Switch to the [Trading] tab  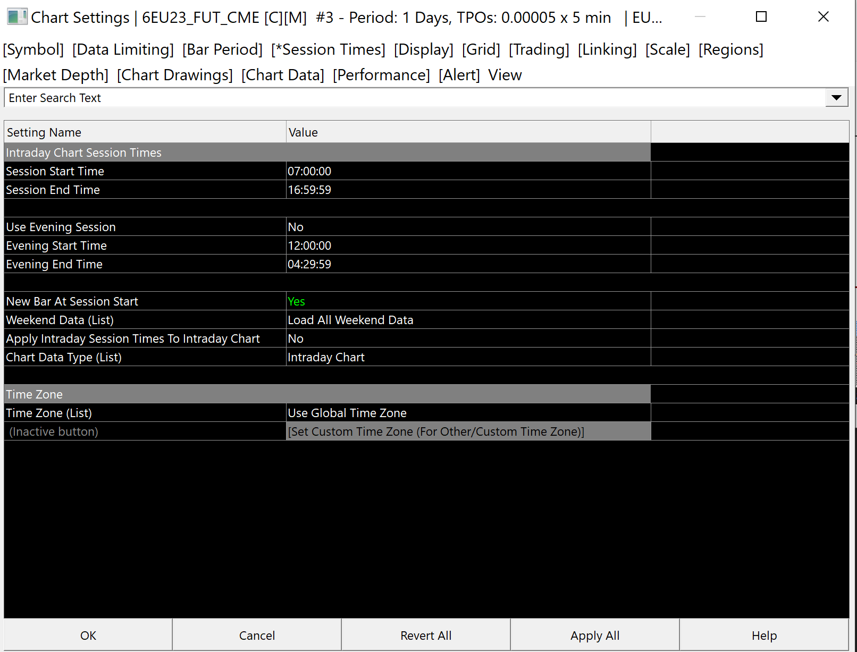(x=539, y=49)
